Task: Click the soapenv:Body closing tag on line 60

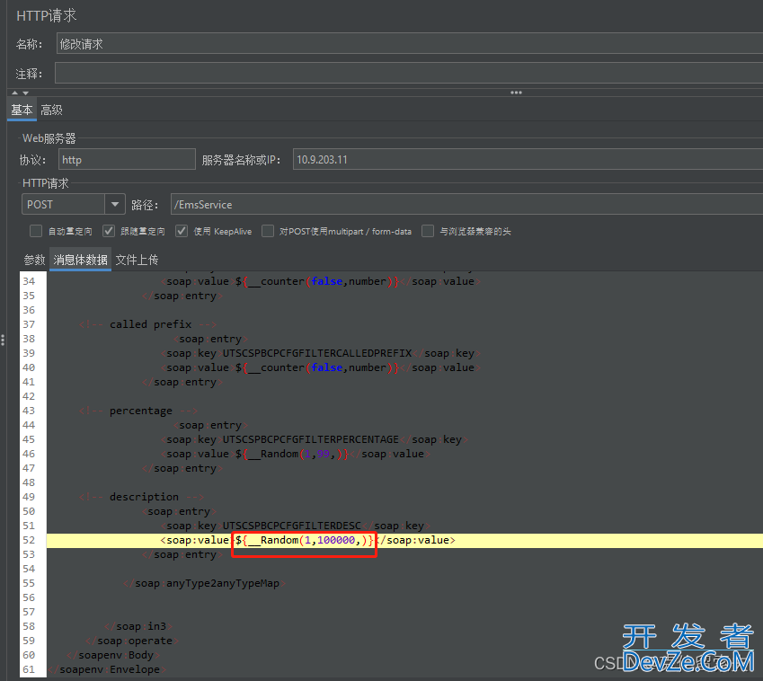Action: coord(113,655)
